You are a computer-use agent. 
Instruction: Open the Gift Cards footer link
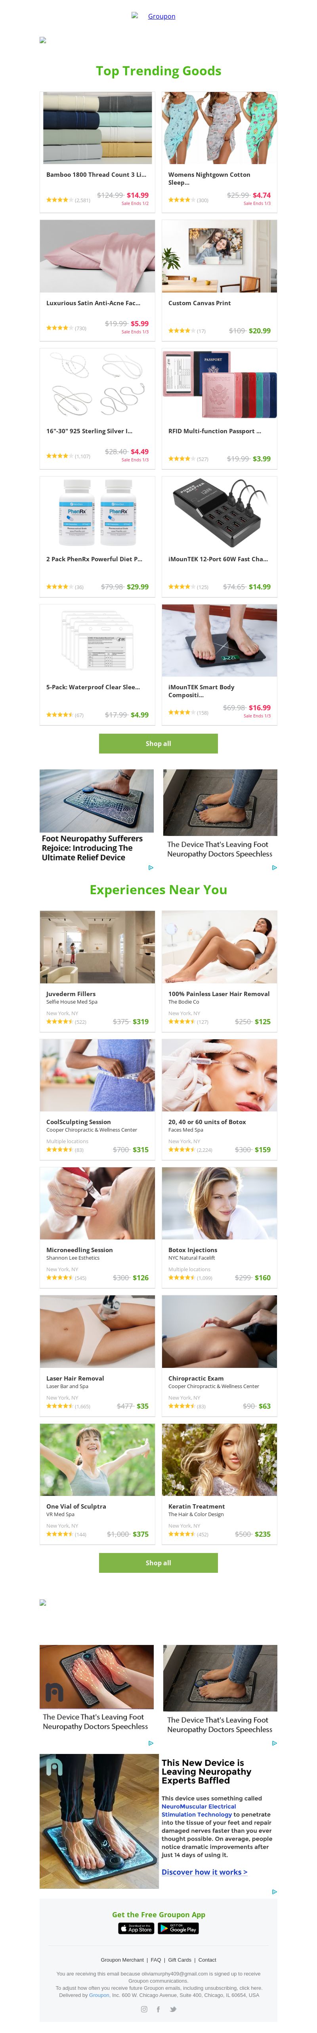180,1960
